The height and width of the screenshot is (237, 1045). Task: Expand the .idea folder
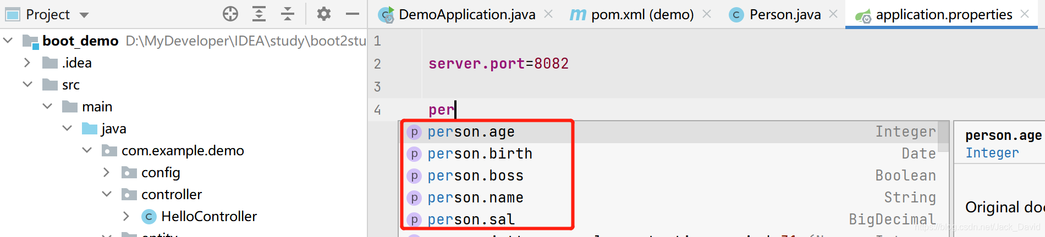coord(28,63)
